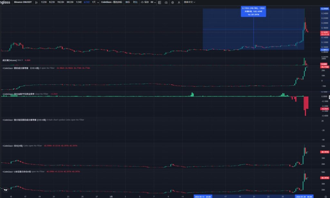This screenshot has width=330, height=198.
Task: Click the 成交量(Volume) indicator title
Action: (9, 60)
